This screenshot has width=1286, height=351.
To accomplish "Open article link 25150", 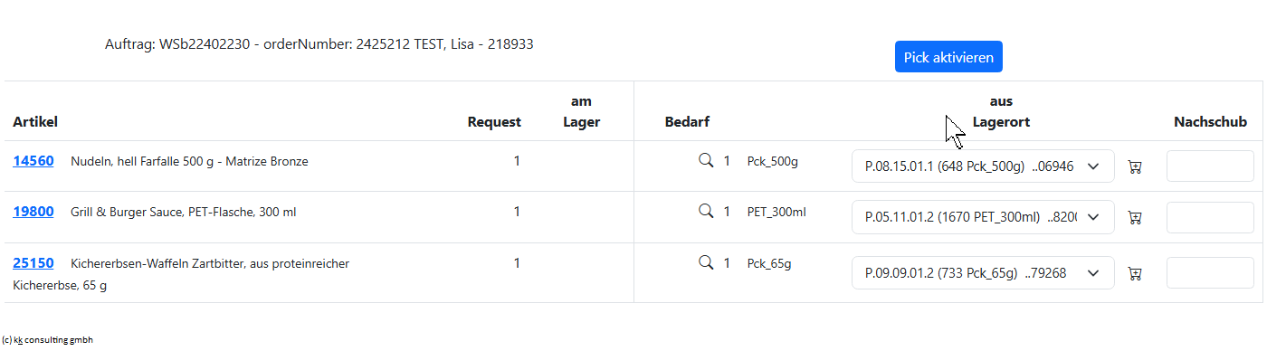I will tap(33, 263).
